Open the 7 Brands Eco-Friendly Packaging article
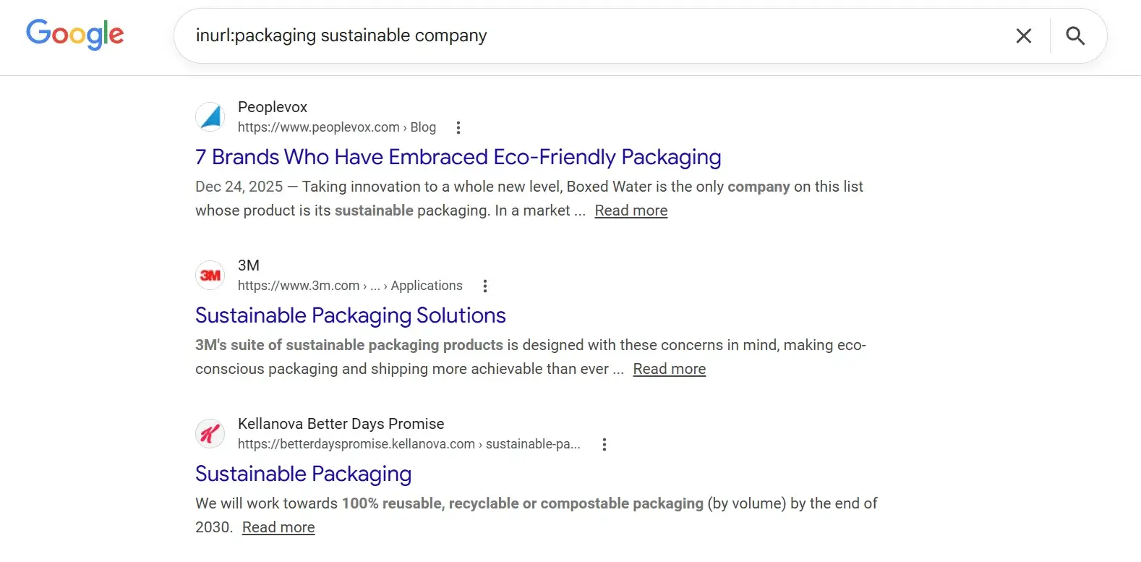Image resolution: width=1141 pixels, height=562 pixels. coord(458,157)
